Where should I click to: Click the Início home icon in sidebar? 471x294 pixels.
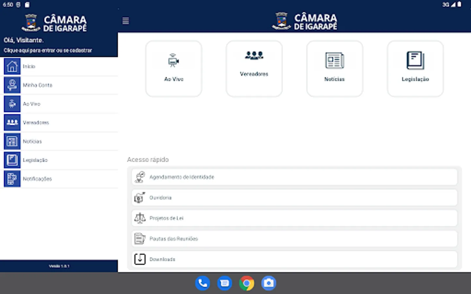pos(12,66)
